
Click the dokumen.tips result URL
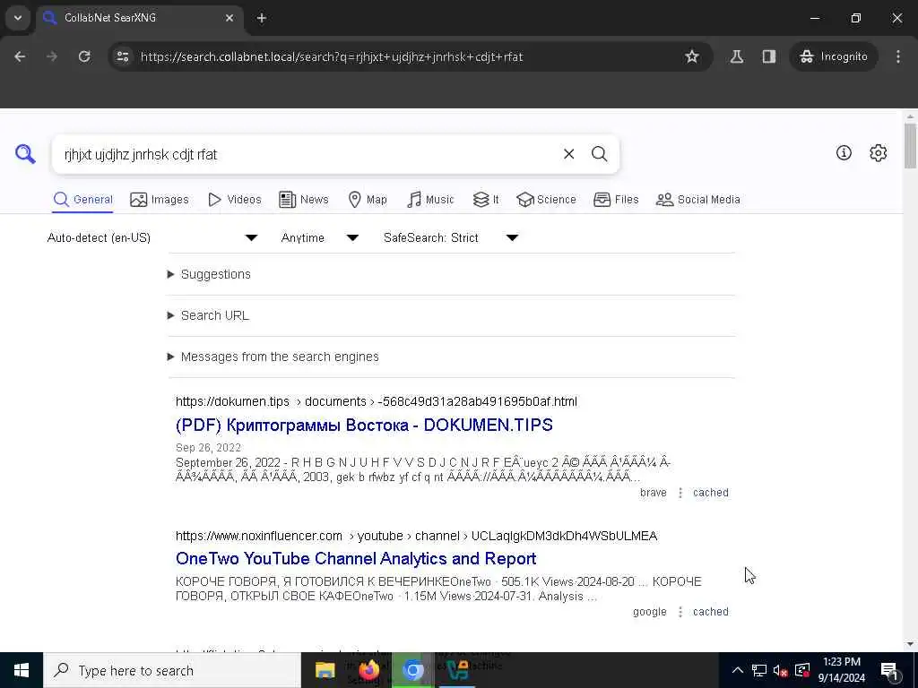click(377, 401)
